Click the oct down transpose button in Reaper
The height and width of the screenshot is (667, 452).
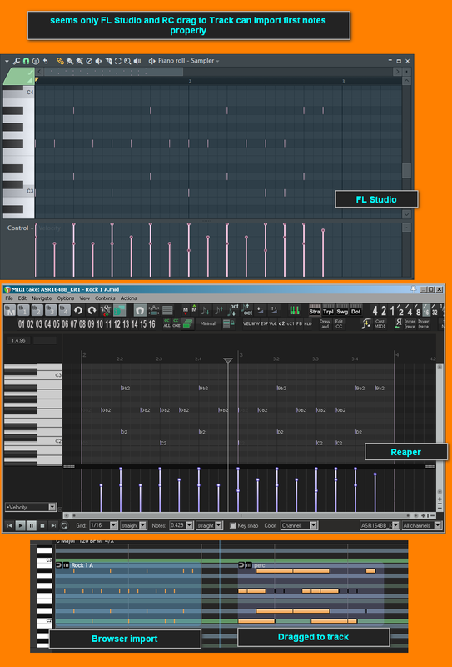point(234,310)
